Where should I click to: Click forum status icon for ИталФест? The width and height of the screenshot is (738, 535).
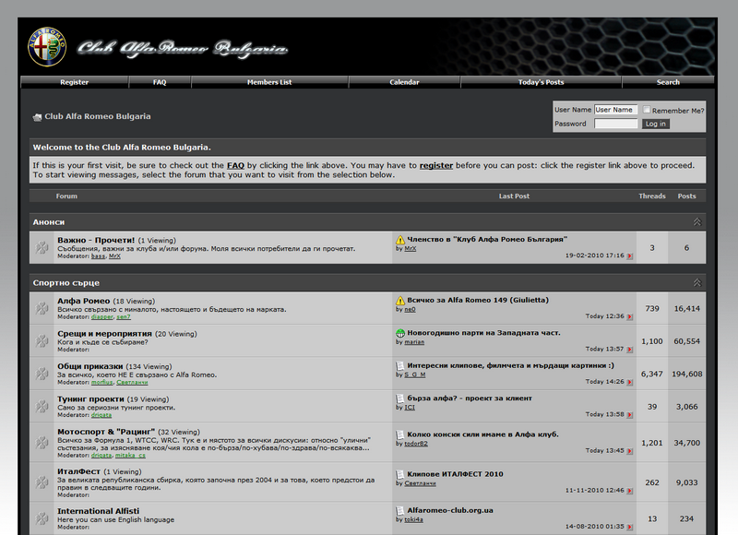coord(42,482)
